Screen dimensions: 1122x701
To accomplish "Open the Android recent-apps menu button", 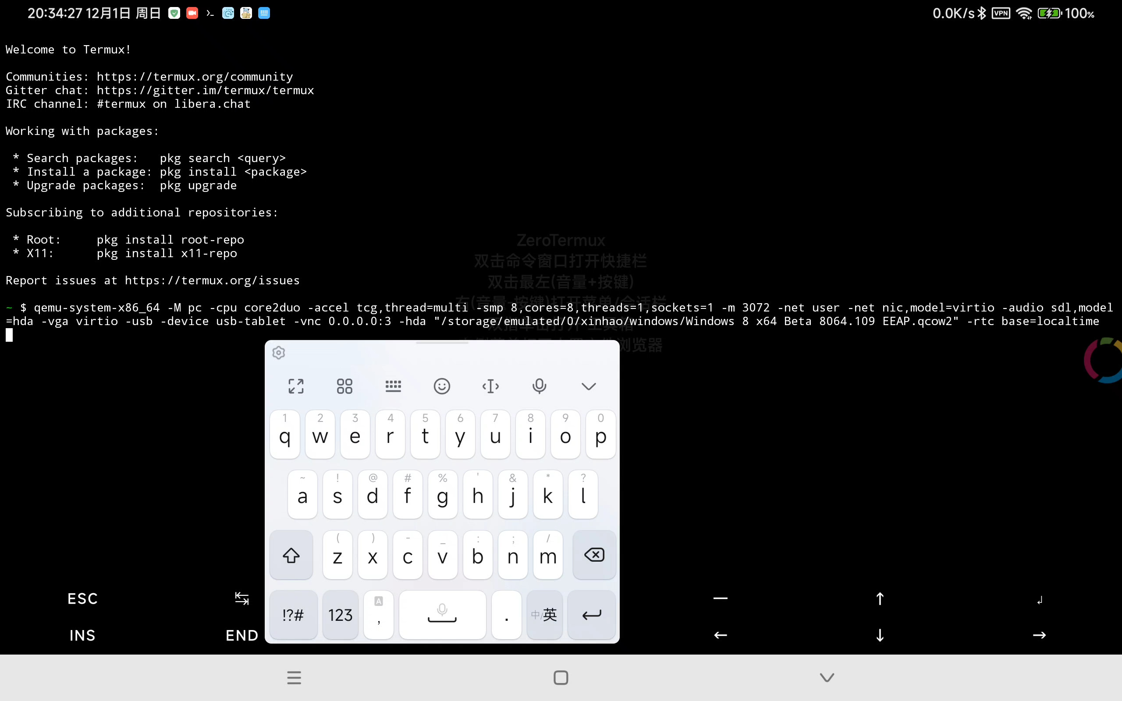I will pyautogui.click(x=294, y=677).
